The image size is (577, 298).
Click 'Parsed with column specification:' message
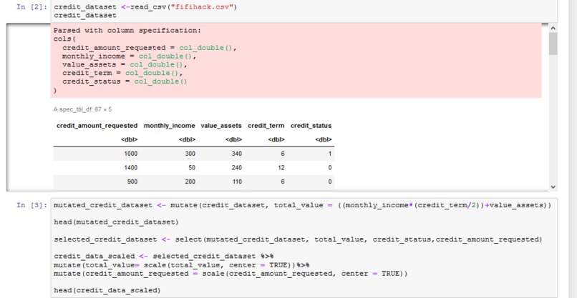point(127,31)
